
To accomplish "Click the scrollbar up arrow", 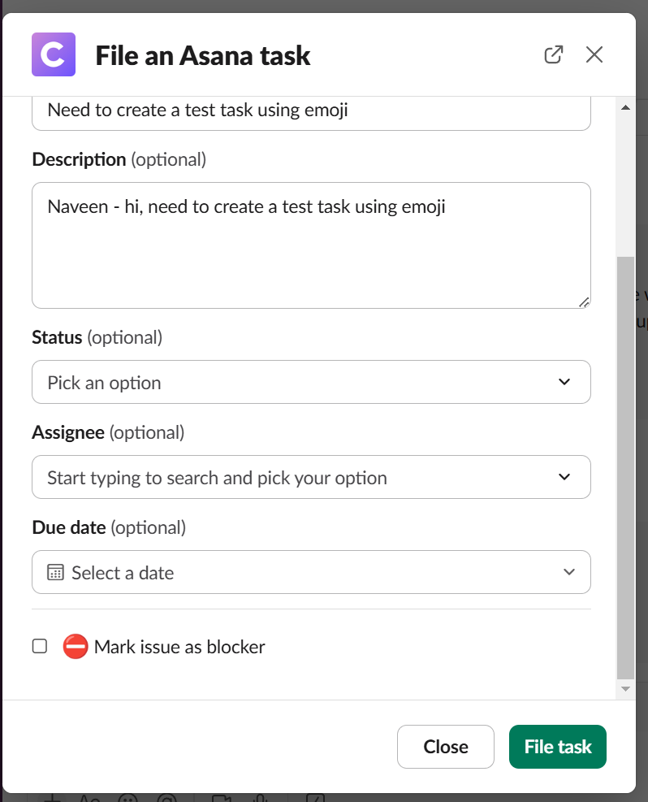I will pos(625,107).
